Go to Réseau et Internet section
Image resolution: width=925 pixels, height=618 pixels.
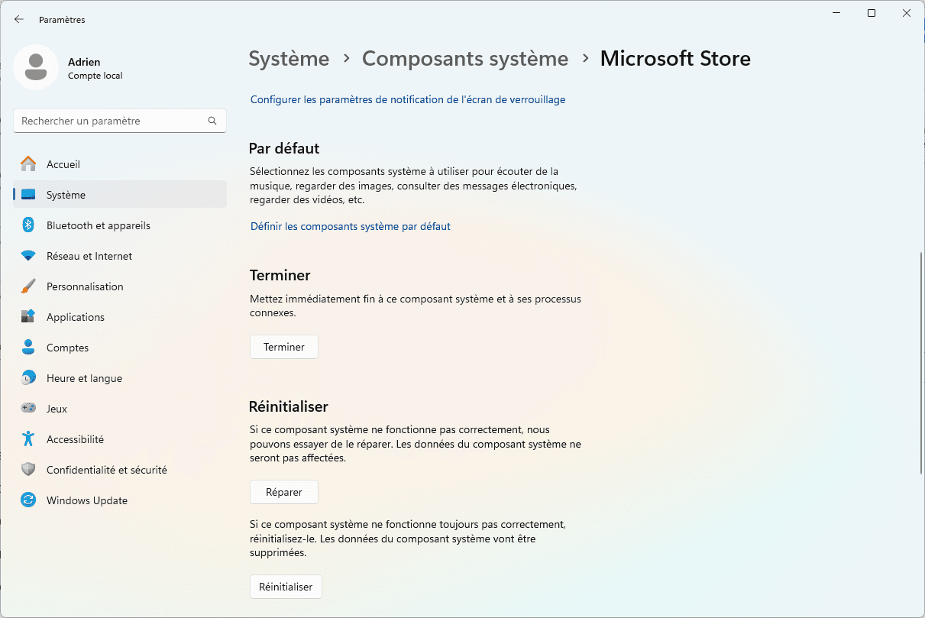(89, 256)
